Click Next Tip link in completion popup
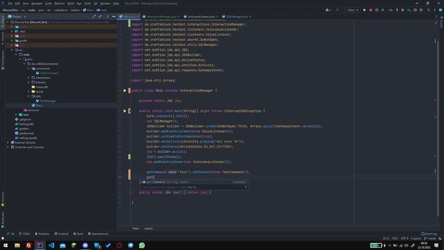Screen dimensions: 444x250 click(x=192, y=187)
